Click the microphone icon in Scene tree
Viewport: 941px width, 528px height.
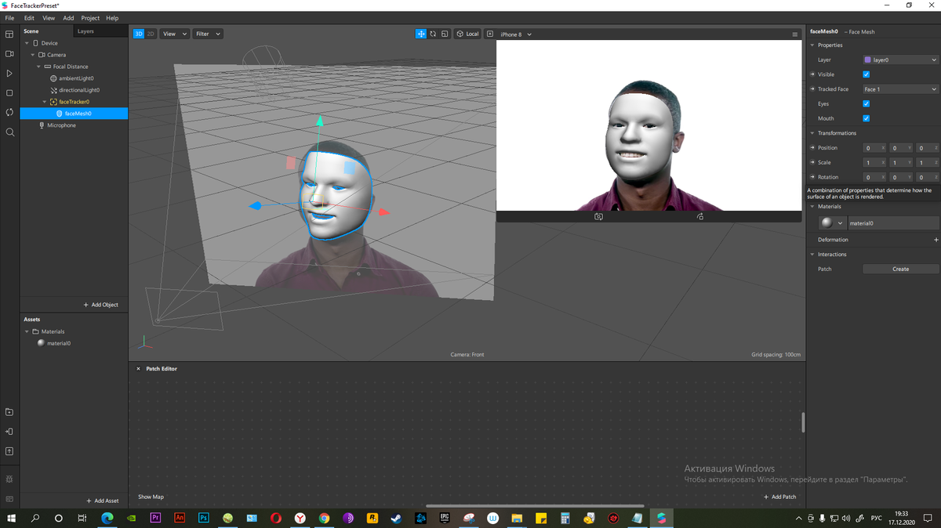click(42, 125)
